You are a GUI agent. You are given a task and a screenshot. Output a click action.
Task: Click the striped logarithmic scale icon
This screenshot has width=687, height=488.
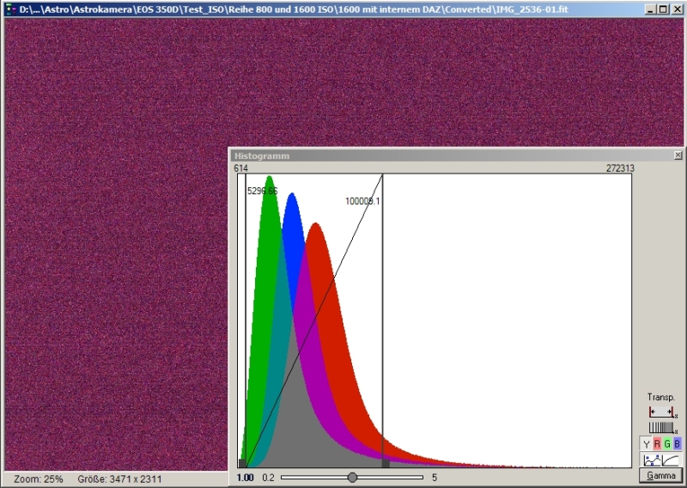661,427
